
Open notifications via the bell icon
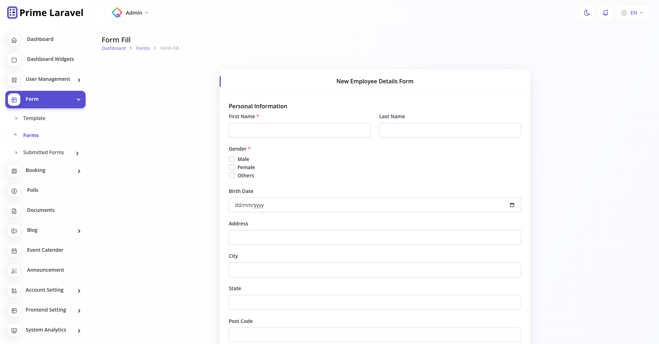(x=605, y=12)
